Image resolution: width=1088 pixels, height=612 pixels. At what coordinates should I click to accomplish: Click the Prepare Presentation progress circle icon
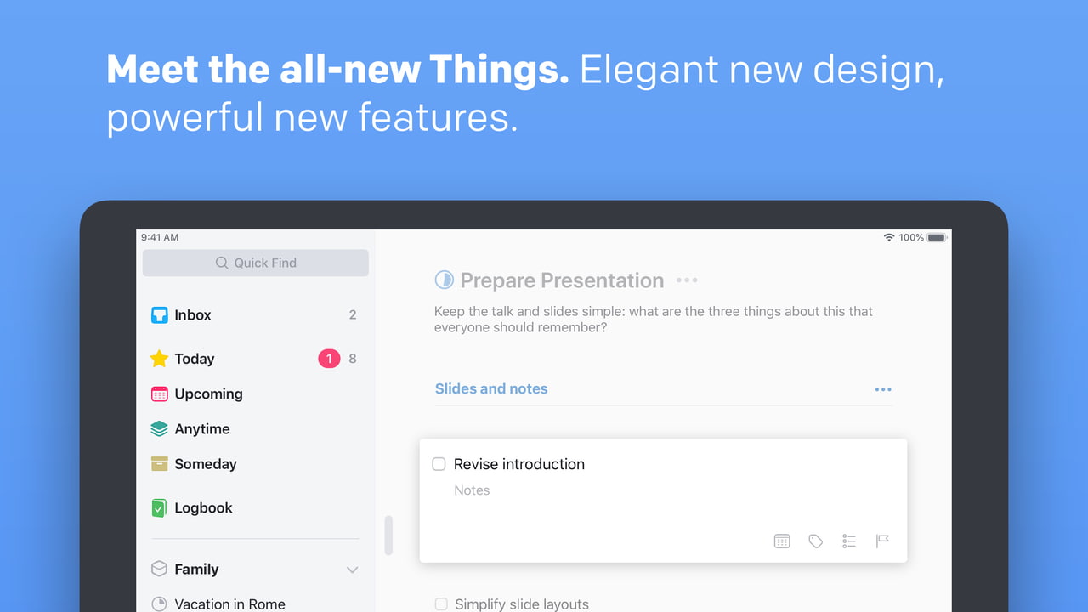click(444, 280)
